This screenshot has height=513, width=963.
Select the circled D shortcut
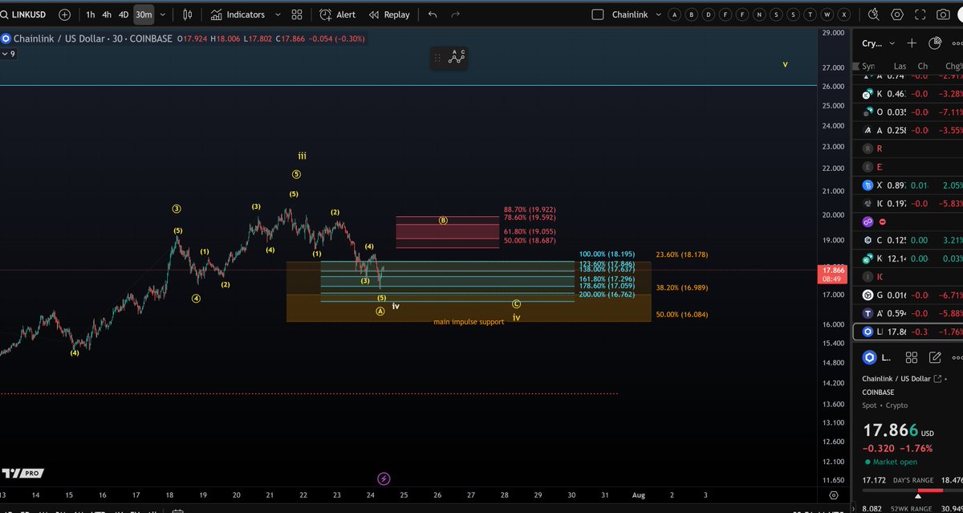pyautogui.click(x=709, y=14)
